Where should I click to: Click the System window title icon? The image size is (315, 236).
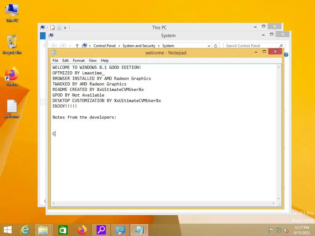tap(51, 36)
